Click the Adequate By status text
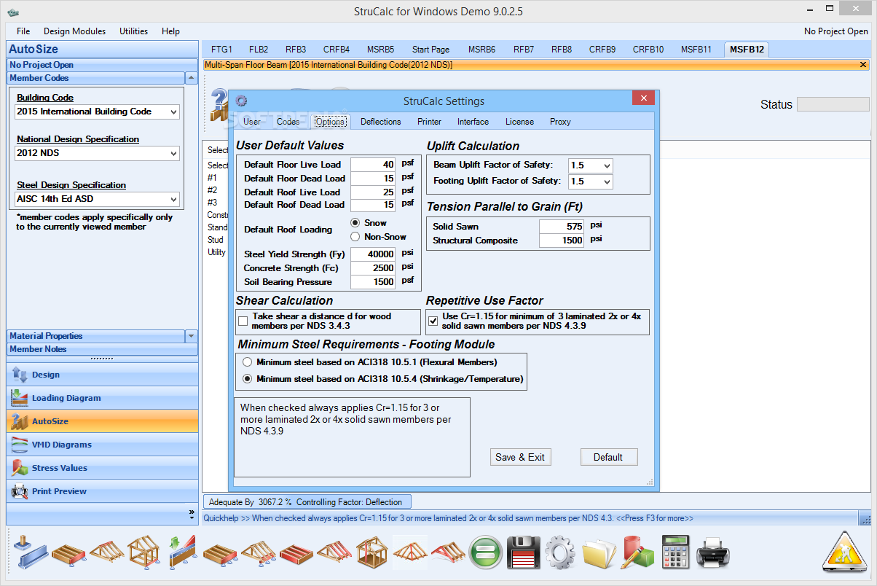 [306, 501]
